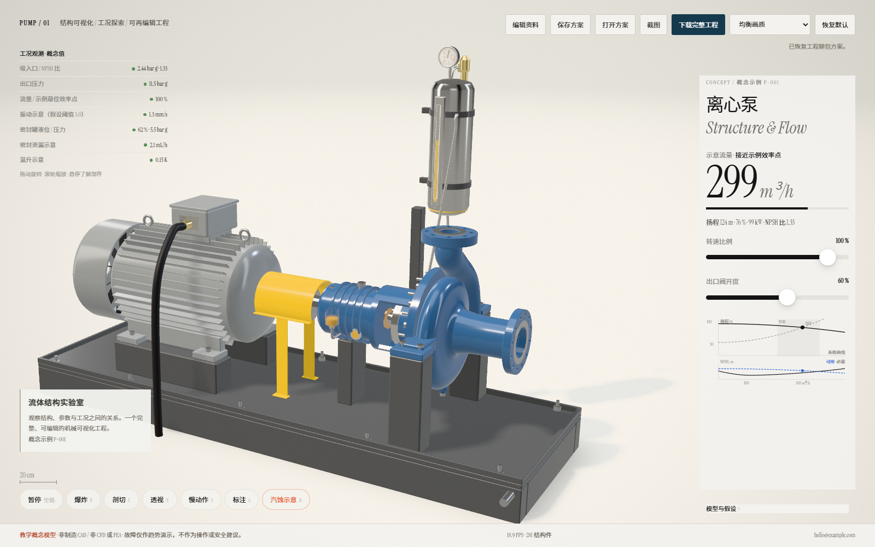Toggle the 剖切 section cut view
The image size is (875, 547).
click(121, 499)
